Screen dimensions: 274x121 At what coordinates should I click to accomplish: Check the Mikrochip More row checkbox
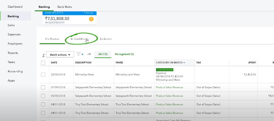point(43,75)
